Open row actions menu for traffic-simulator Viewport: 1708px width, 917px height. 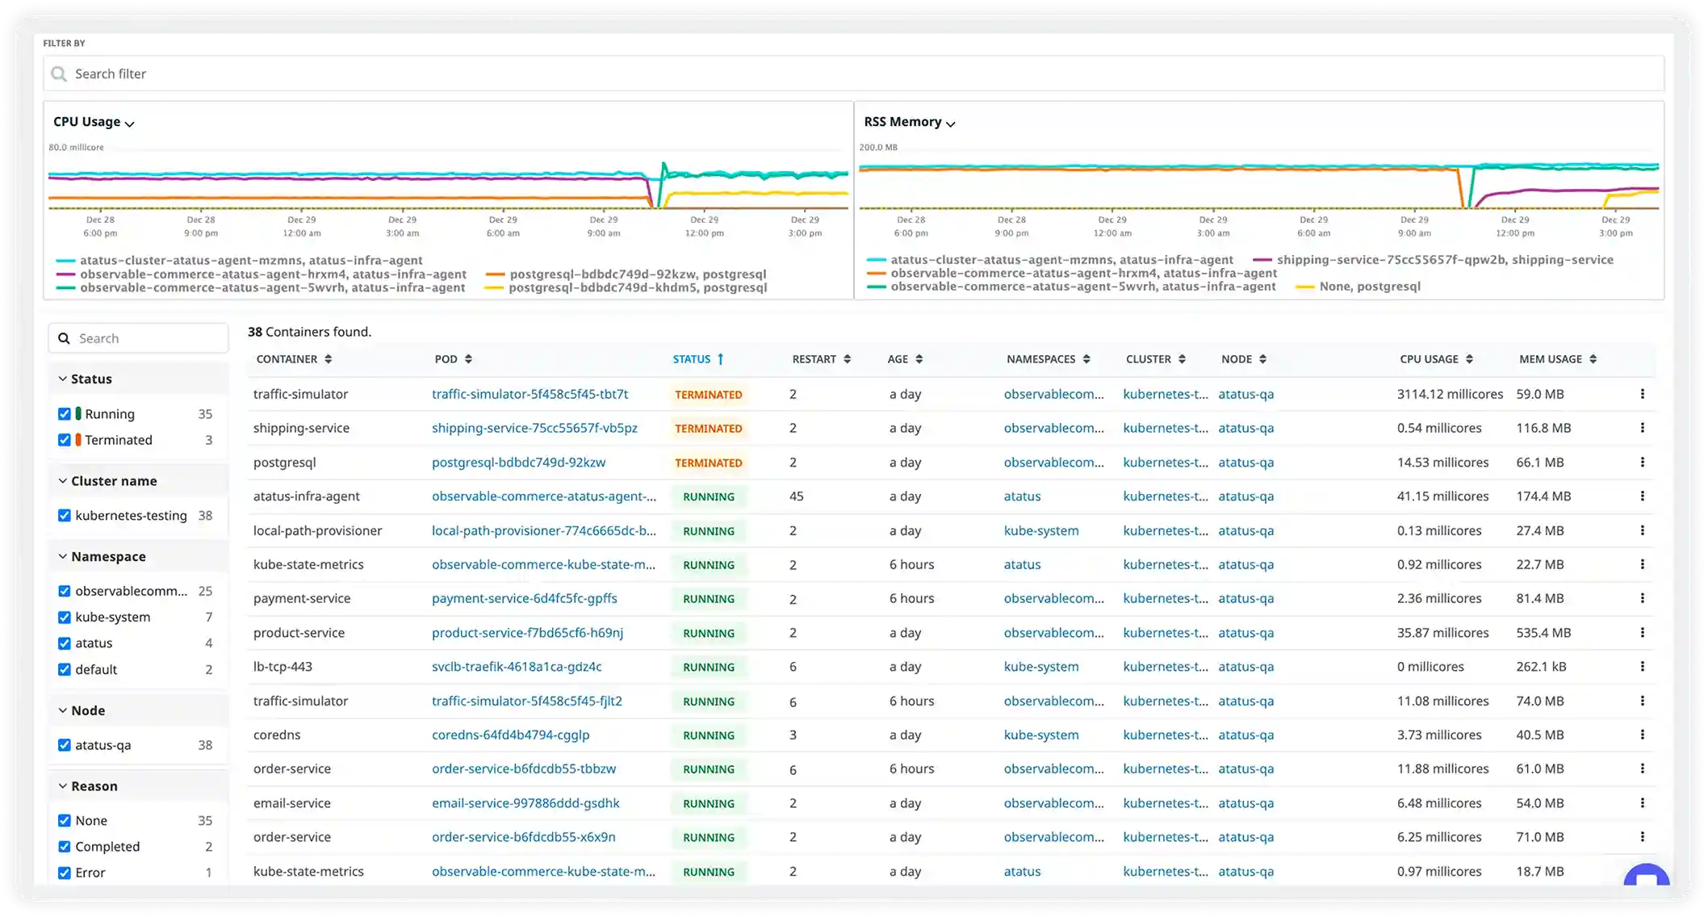click(x=1643, y=395)
